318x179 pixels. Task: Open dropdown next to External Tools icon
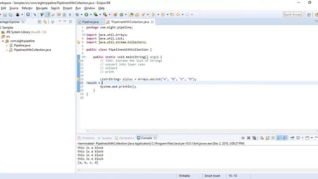(109, 14)
